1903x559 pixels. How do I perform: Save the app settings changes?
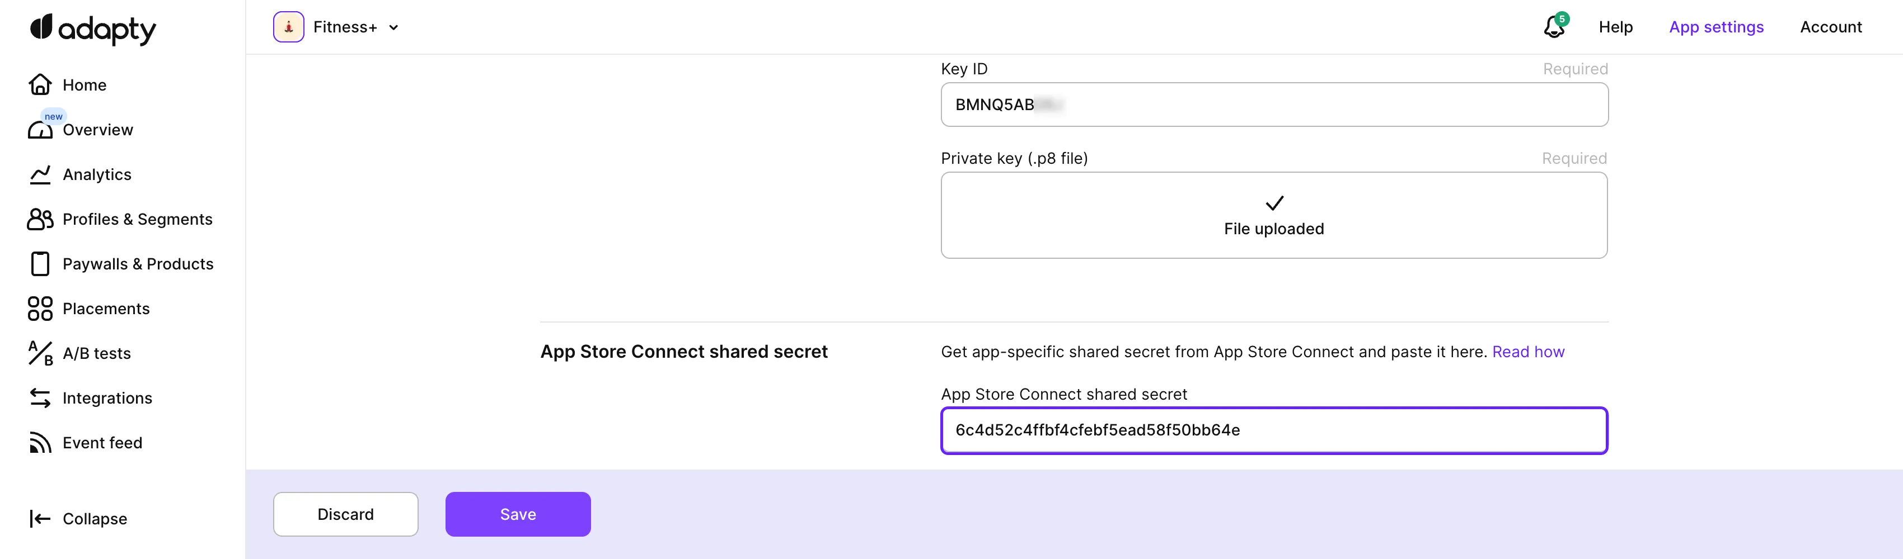coord(518,514)
